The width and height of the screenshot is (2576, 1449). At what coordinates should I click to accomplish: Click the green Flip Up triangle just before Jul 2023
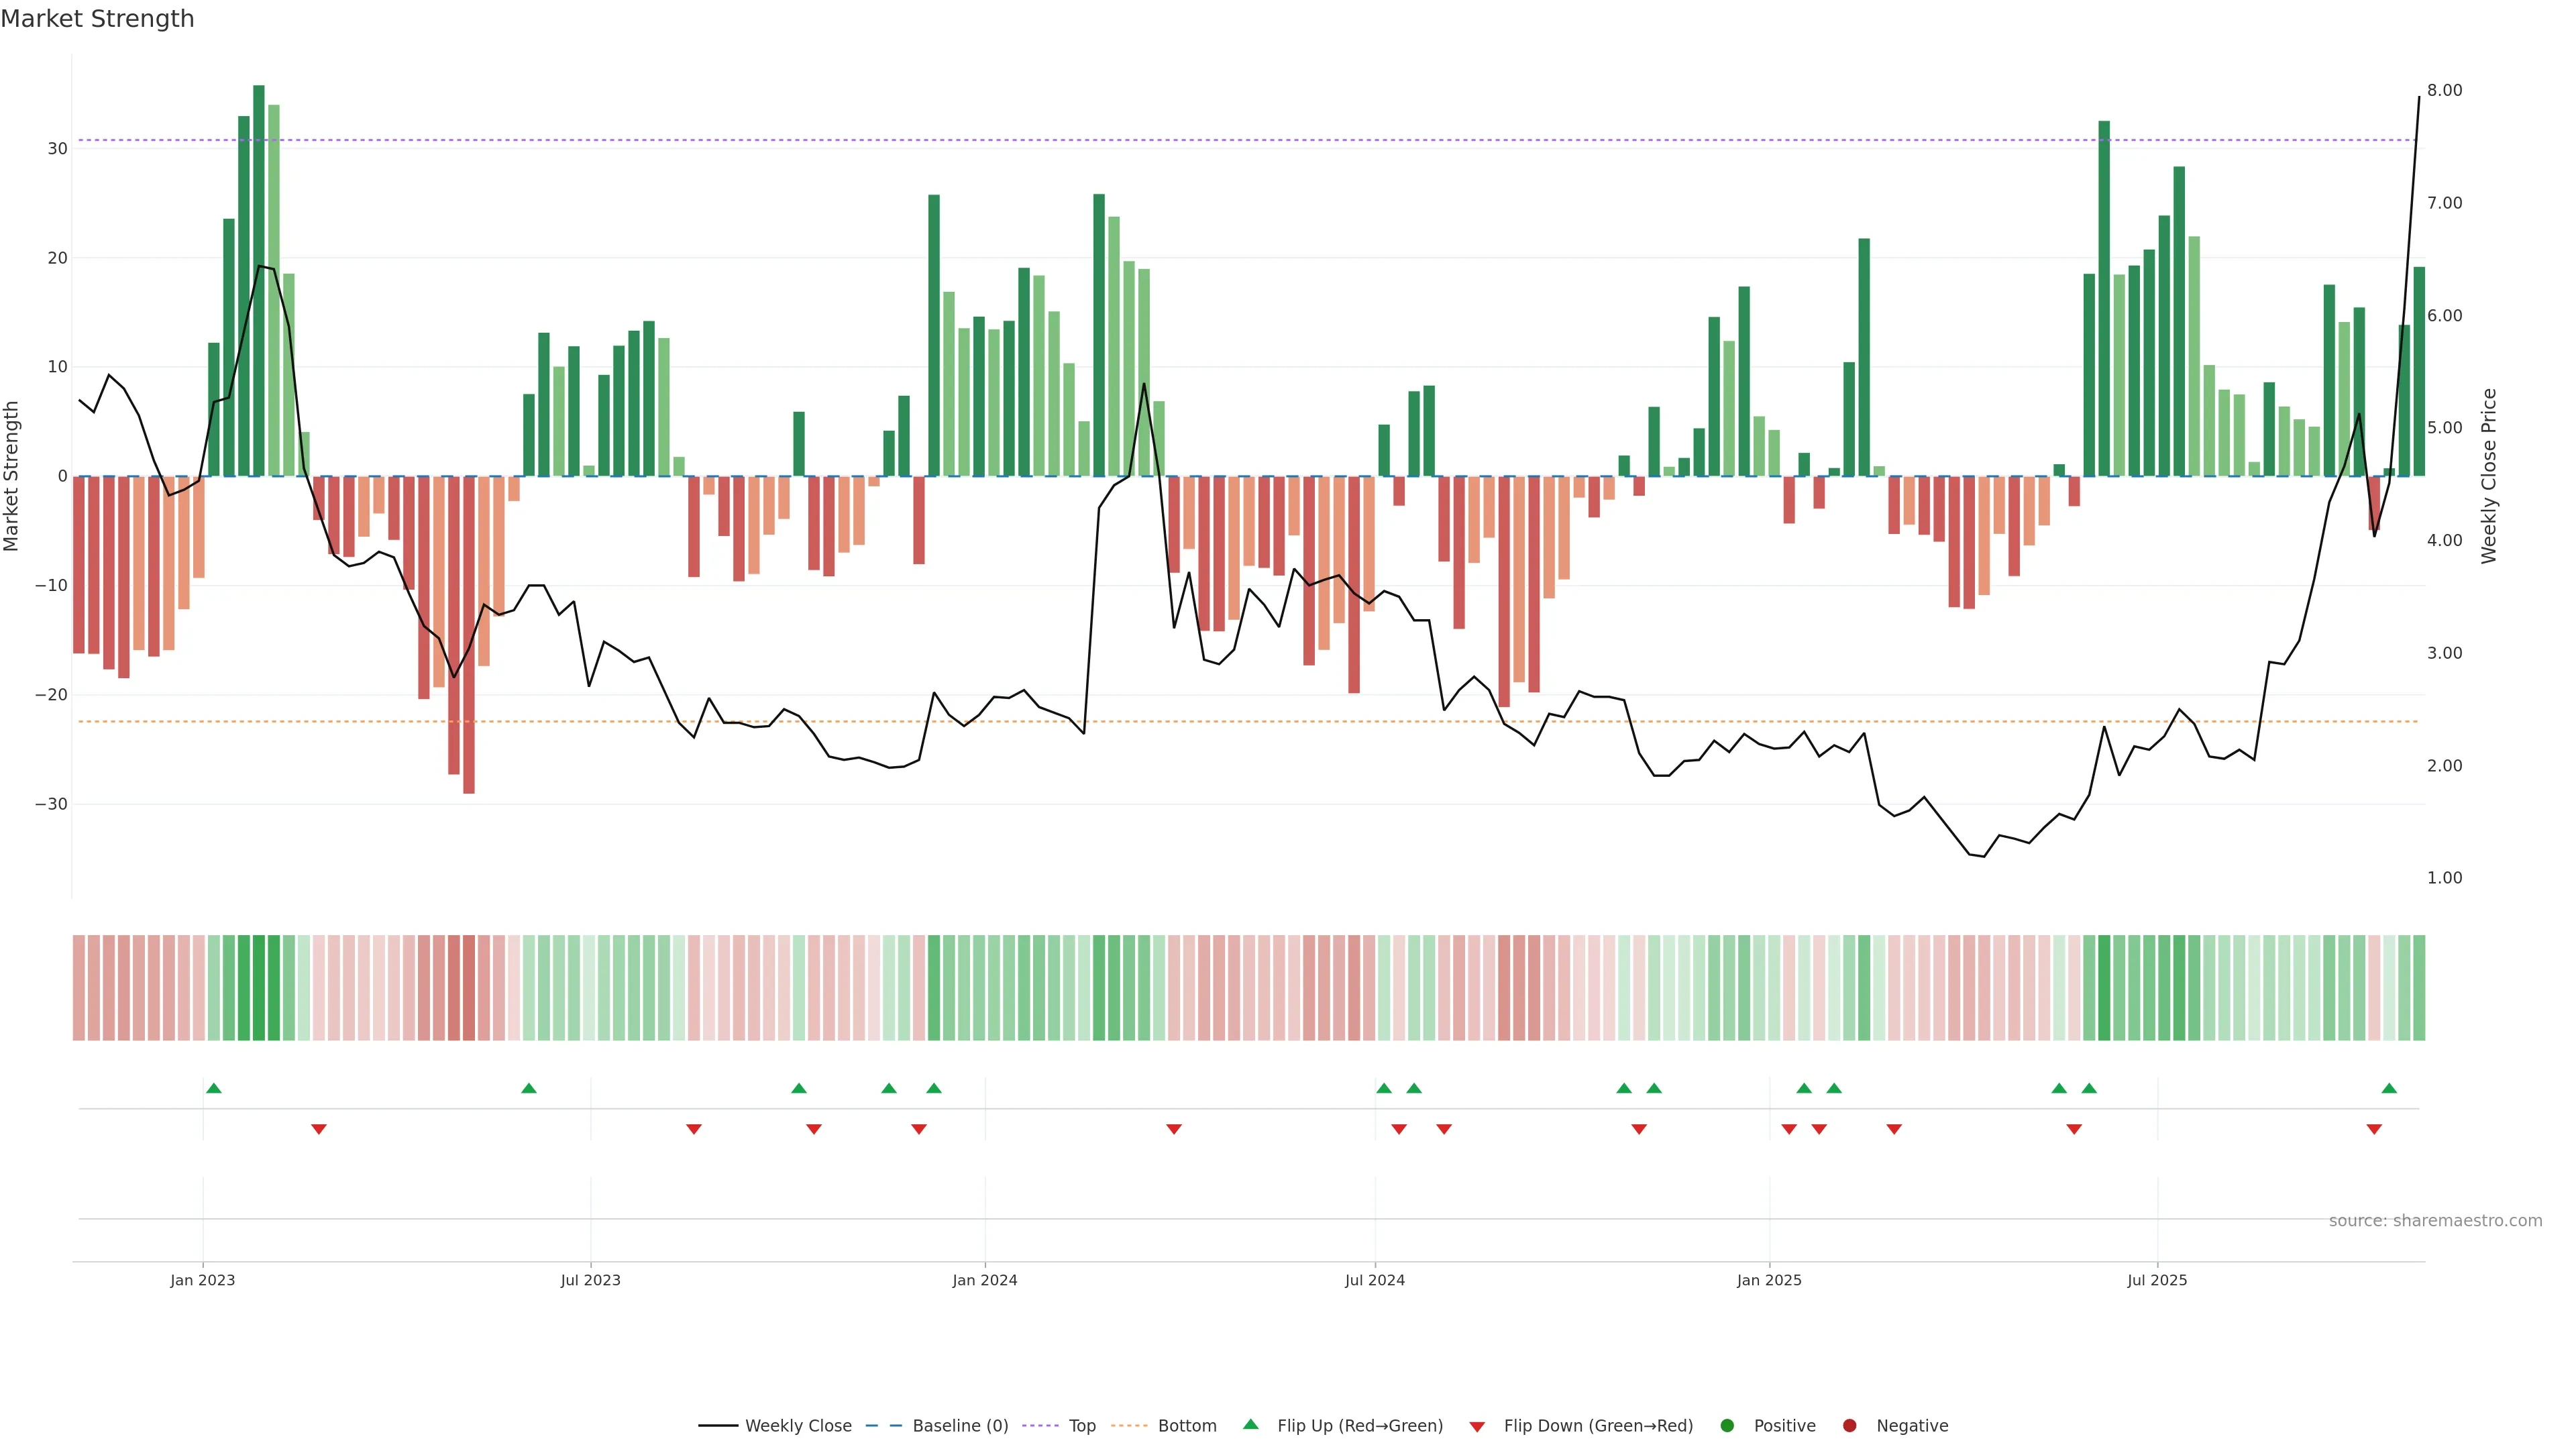529,1088
